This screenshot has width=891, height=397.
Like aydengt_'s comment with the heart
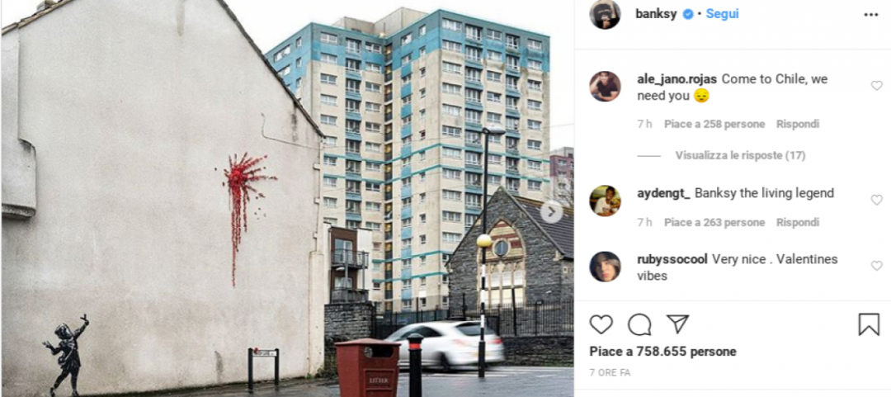tap(877, 201)
